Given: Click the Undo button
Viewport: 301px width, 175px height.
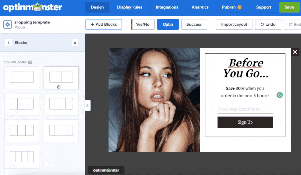Looking at the screenshot, I should (x=268, y=24).
